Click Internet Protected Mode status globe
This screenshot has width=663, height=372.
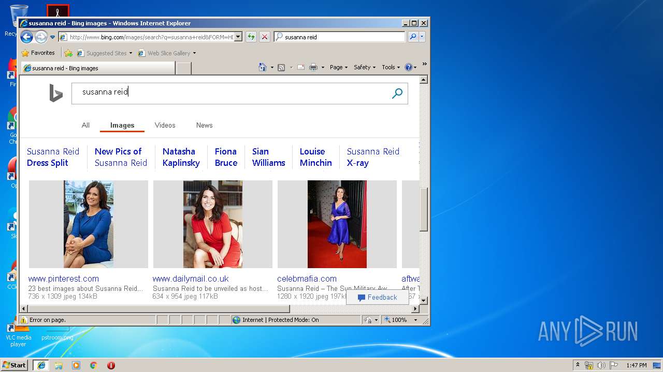[x=237, y=320]
